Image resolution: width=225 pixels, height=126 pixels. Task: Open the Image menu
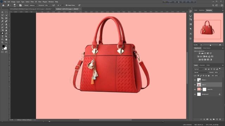tap(13, 2)
